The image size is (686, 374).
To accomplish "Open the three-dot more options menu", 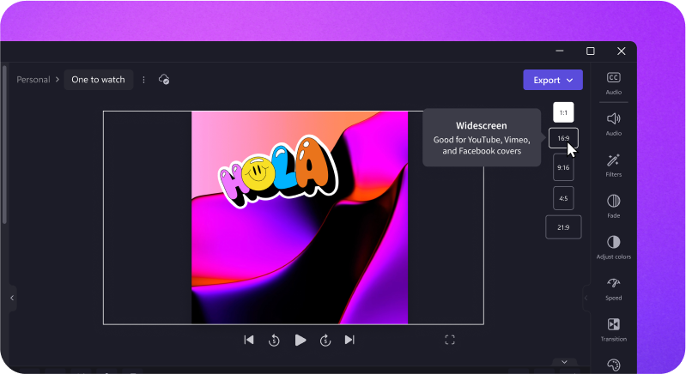I will coord(143,80).
